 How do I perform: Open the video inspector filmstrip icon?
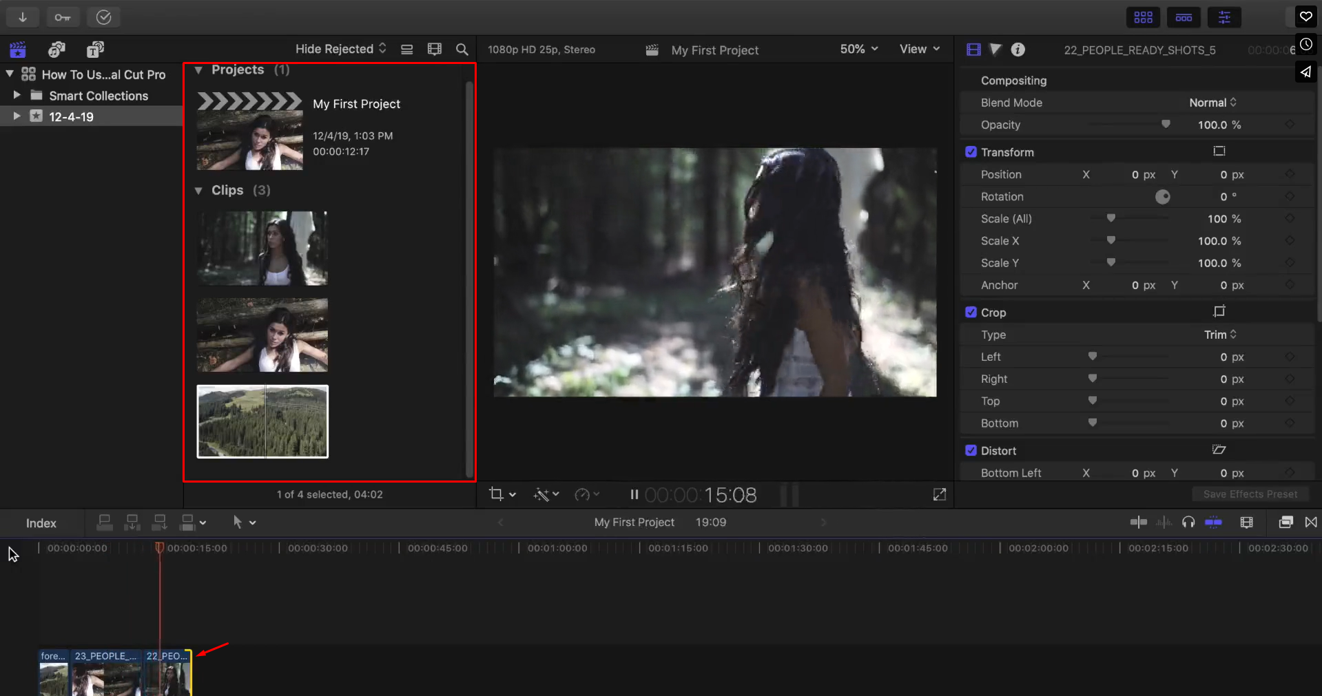(x=973, y=50)
